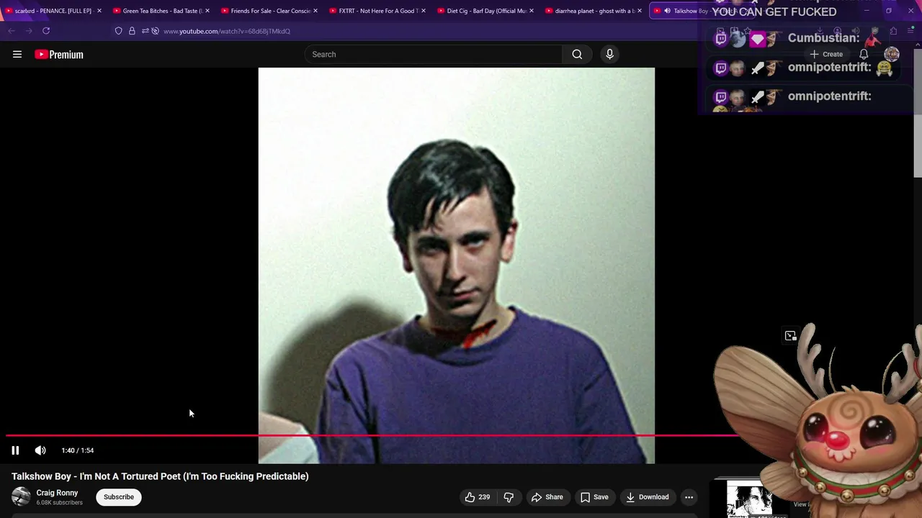The height and width of the screenshot is (518, 922).
Task: Click the 6.08K subscribers text
Action: tap(60, 503)
